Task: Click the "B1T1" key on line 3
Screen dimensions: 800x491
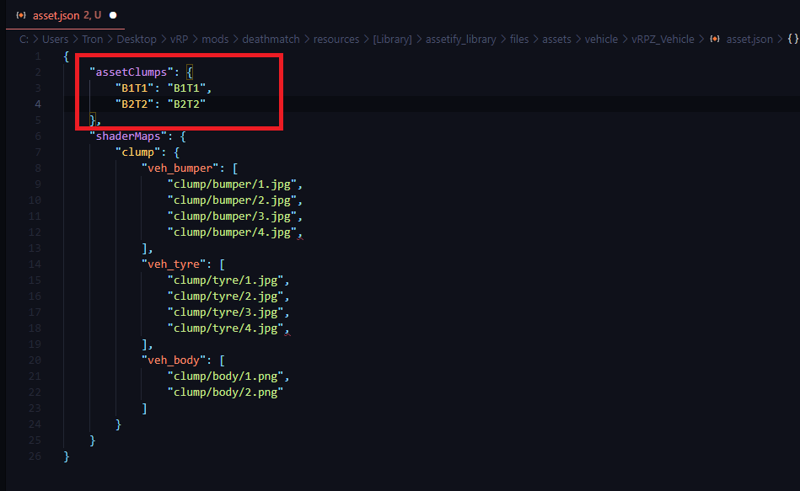Action: [x=135, y=88]
